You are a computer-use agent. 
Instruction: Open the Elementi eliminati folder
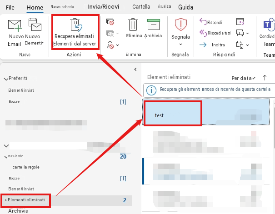tap(26, 200)
